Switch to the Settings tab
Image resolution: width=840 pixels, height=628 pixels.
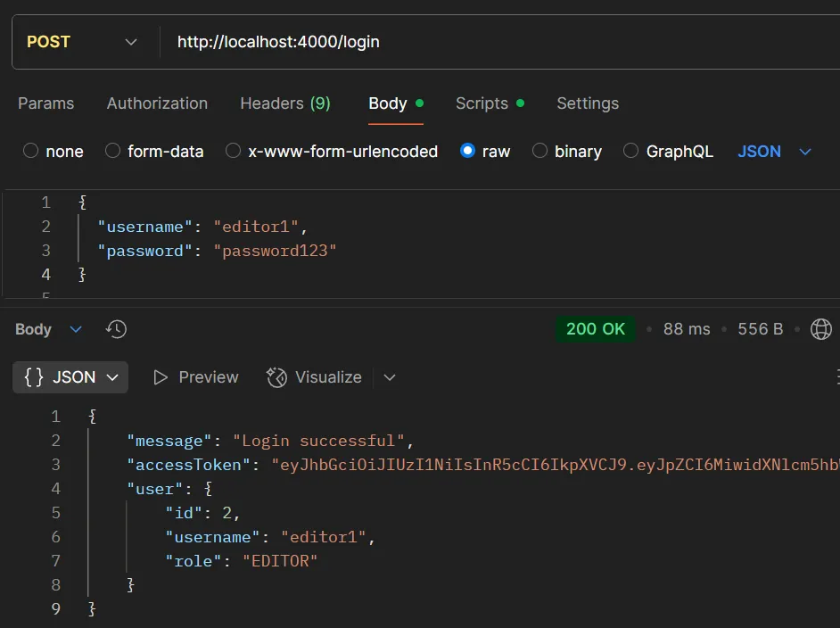588,103
